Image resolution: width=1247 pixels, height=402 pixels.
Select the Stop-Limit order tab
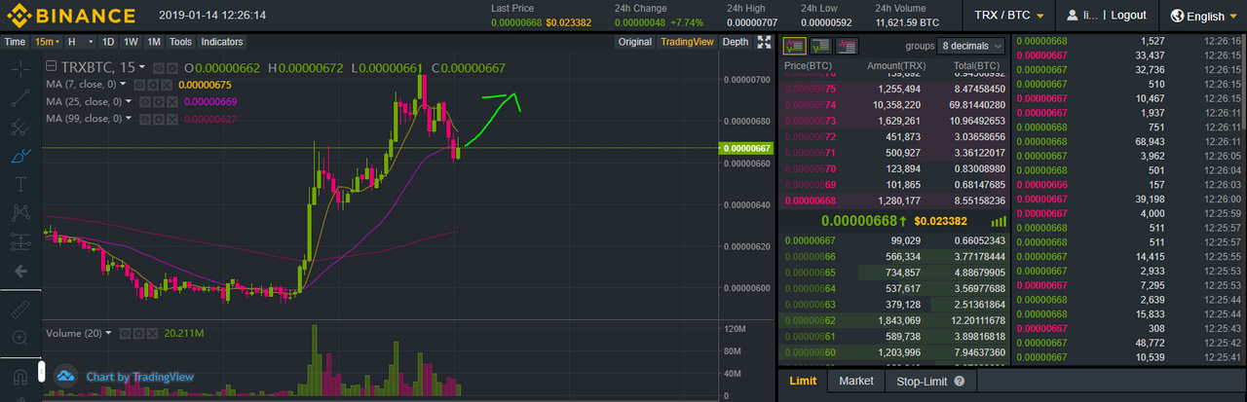929,382
